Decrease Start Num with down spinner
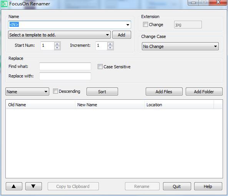This screenshot has width=228, height=196. (x=57, y=48)
